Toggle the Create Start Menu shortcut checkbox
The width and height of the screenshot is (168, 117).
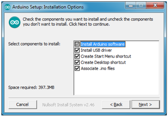click(77, 56)
